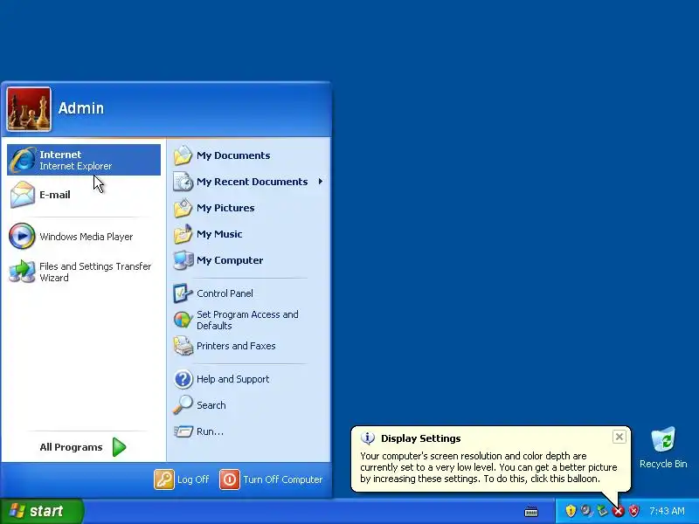This screenshot has width=699, height=524.
Task: Open the red shield Security Center icon
Action: (633, 511)
